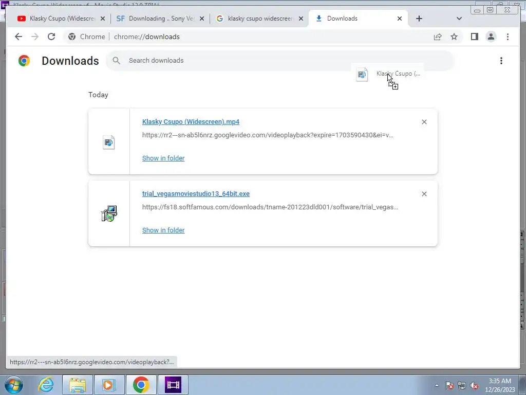Show Klasky Csupo mp4 in folder
526x395 pixels.
coord(163,158)
